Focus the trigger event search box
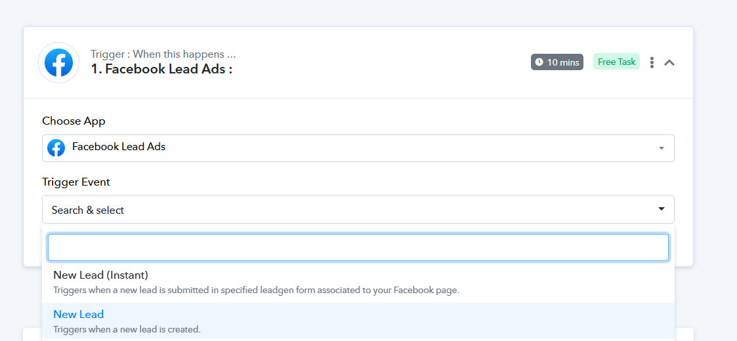737x341 pixels. pos(358,247)
